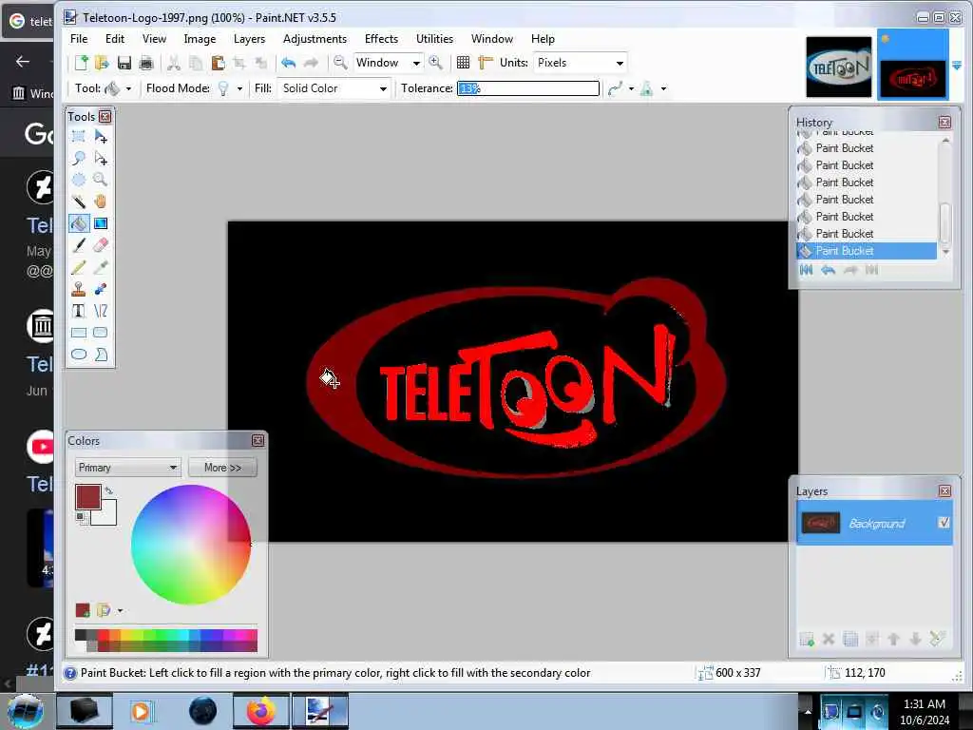Viewport: 973px width, 730px height.
Task: Toggle the rulers icon
Action: pos(486,63)
